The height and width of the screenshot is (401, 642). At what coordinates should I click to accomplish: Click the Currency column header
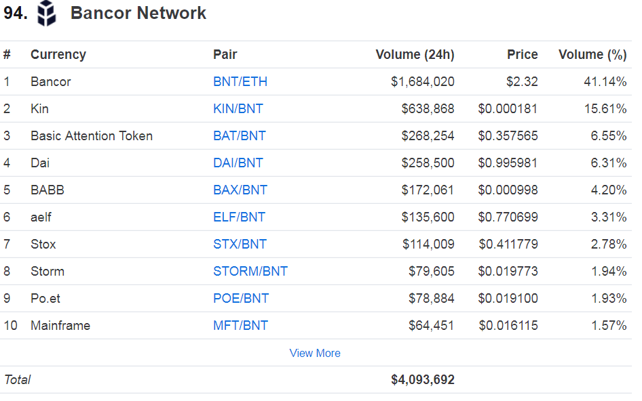pyautogui.click(x=58, y=55)
